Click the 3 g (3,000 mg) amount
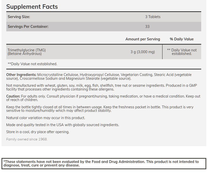 (x=143, y=52)
